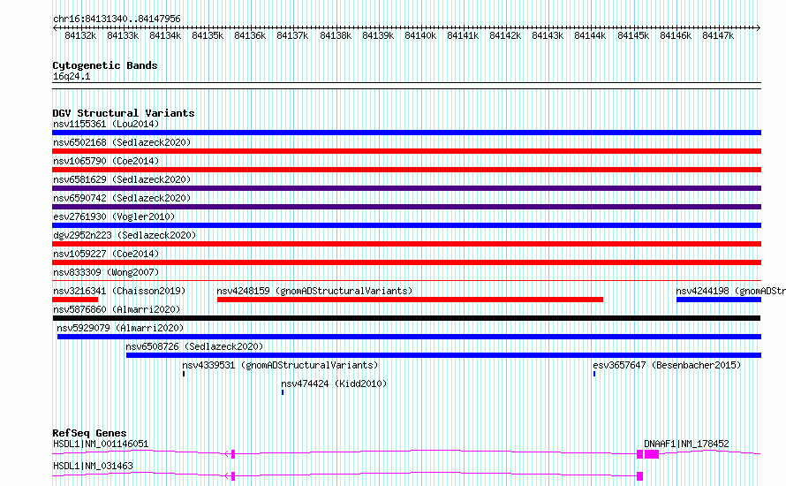Select nsv6581629 (Sedlazeck2020) label

122,179
